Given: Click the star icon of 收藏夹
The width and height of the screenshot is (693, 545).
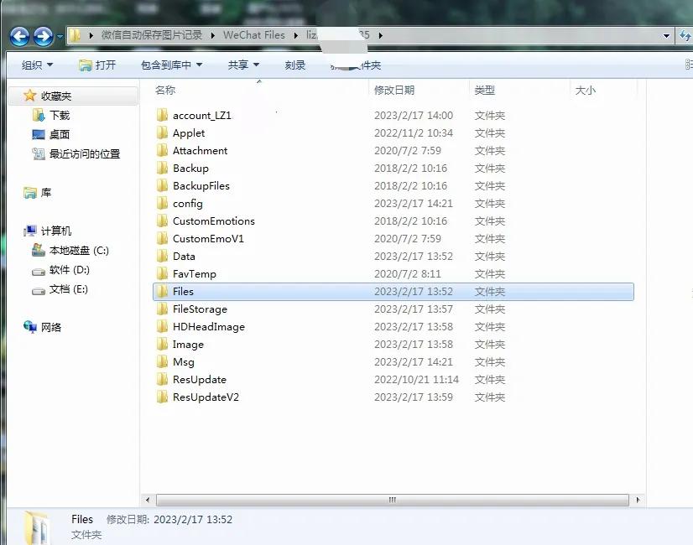Looking at the screenshot, I should pos(29,96).
